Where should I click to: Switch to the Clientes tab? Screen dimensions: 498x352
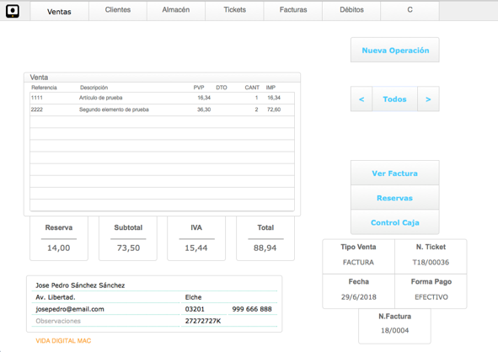(118, 10)
